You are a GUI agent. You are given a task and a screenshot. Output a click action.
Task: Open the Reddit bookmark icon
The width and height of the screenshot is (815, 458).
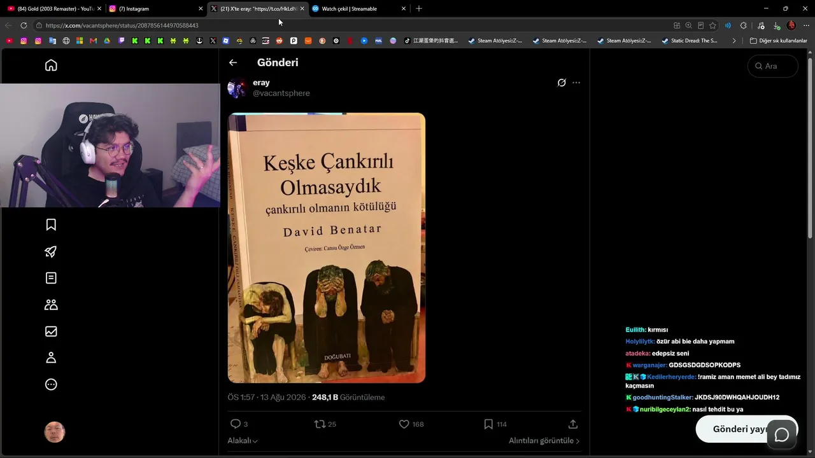[280, 41]
